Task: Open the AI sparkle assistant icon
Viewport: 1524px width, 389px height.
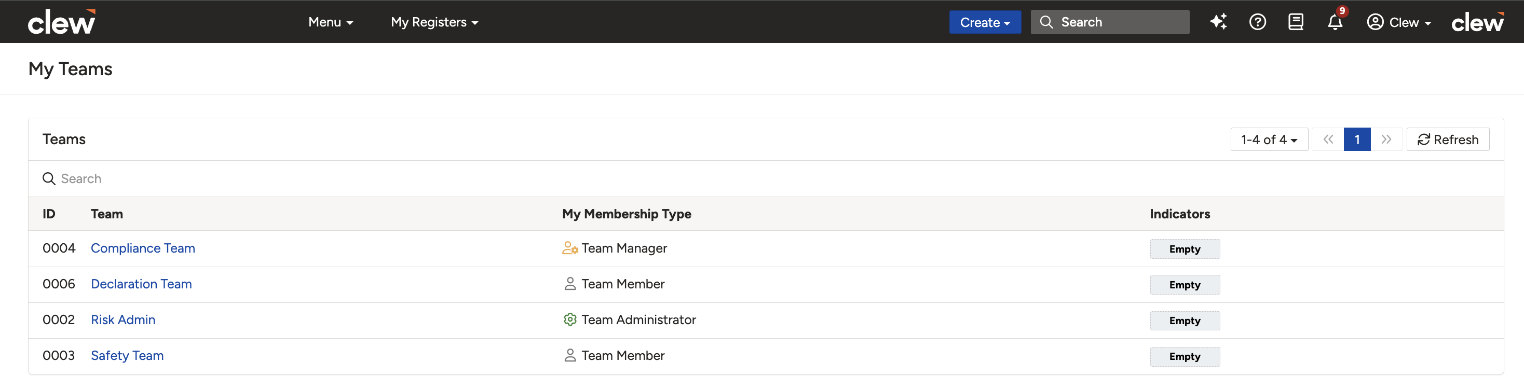Action: click(x=1218, y=22)
